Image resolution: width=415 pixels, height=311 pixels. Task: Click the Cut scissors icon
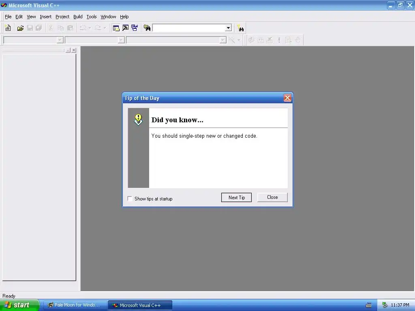pos(51,28)
